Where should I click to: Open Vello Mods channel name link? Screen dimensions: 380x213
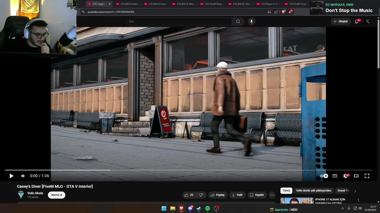pos(35,193)
